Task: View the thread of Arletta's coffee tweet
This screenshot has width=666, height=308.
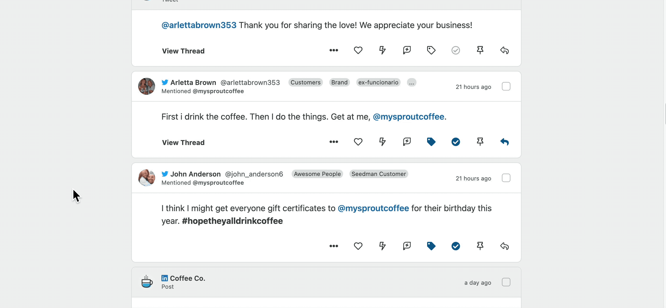Action: [x=183, y=142]
